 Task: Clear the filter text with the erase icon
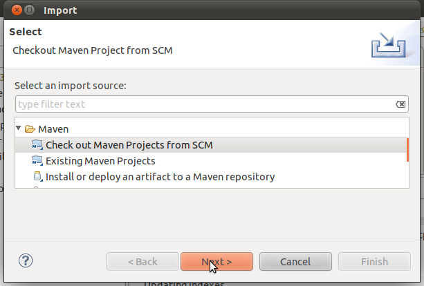click(x=400, y=104)
